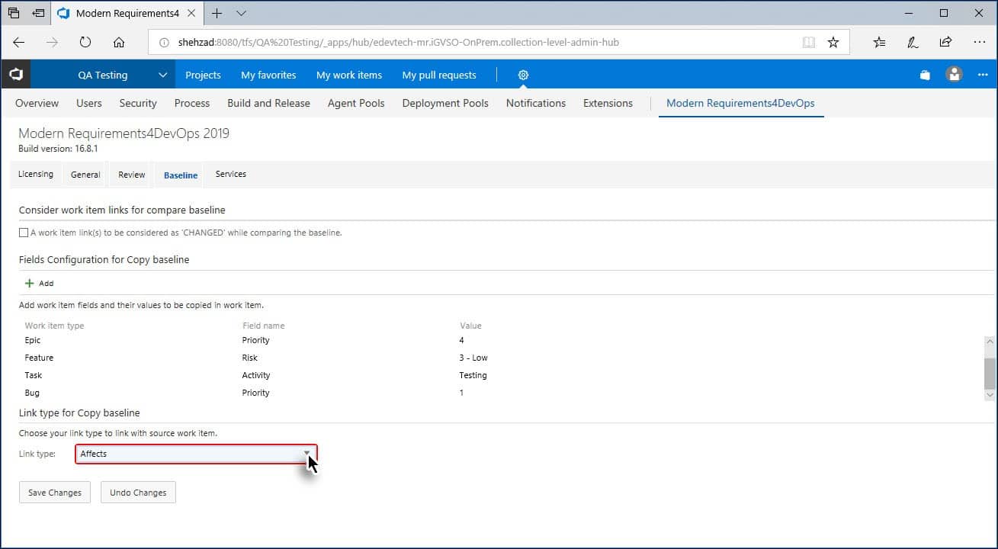Click the browser back arrow

point(19,42)
